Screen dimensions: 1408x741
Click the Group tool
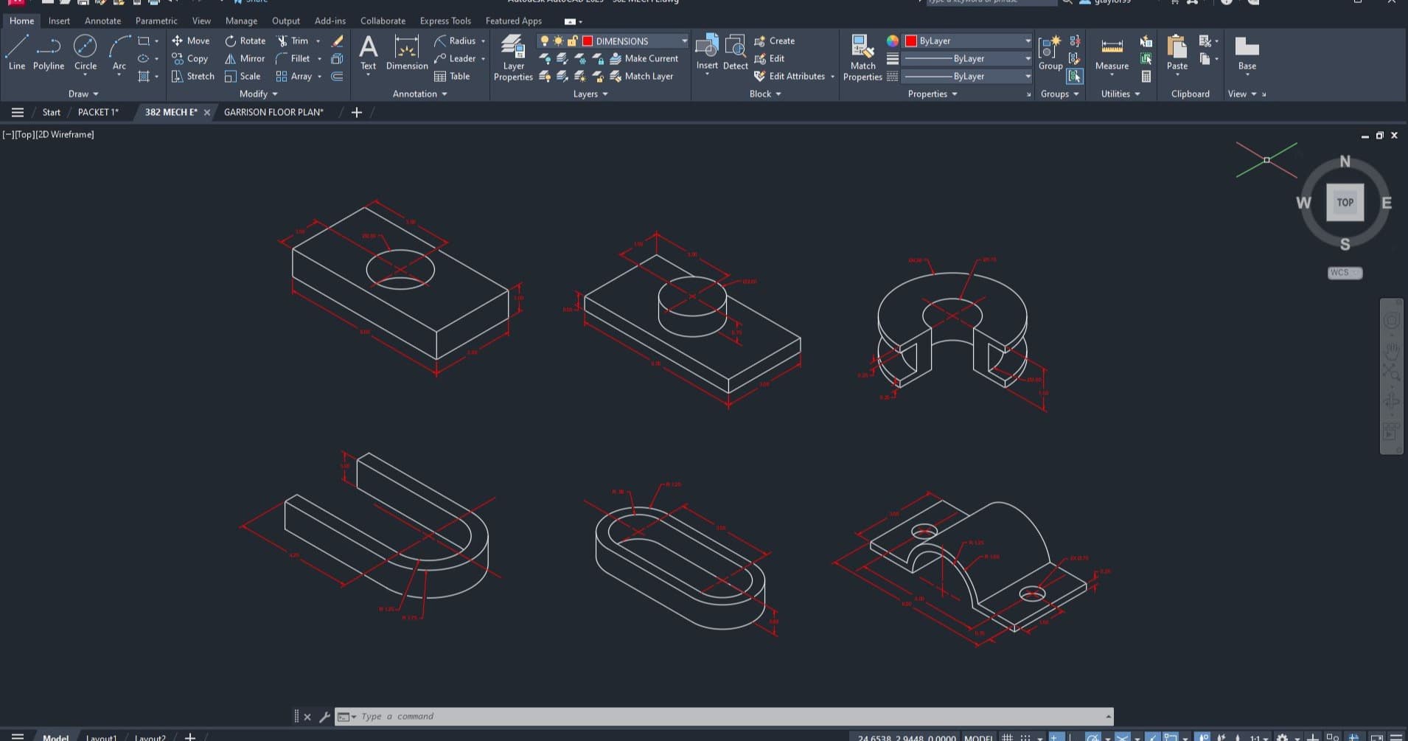point(1050,53)
